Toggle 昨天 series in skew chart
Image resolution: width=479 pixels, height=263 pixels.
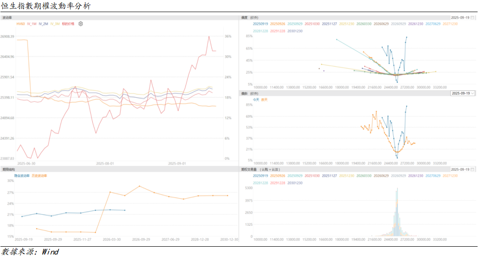pos(264,99)
